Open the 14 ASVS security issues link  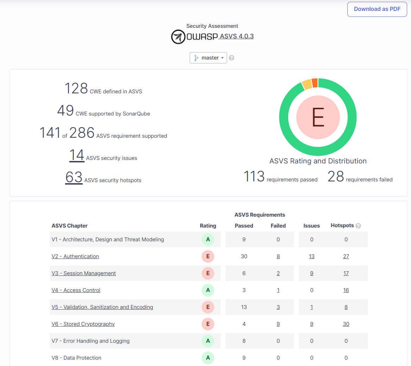point(76,155)
